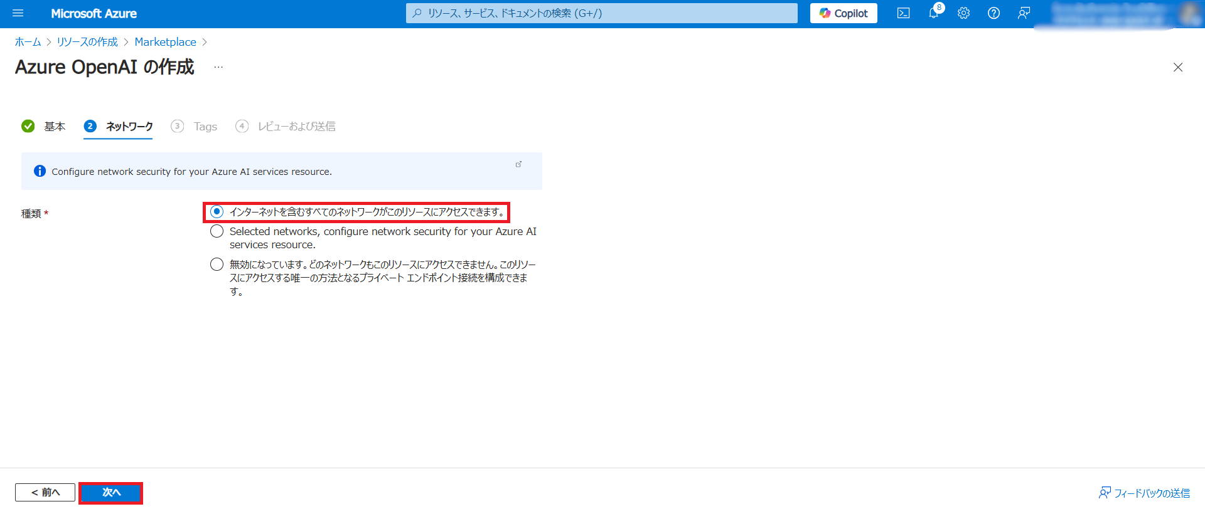Go to リソースの作成 breadcrumb

click(x=87, y=42)
